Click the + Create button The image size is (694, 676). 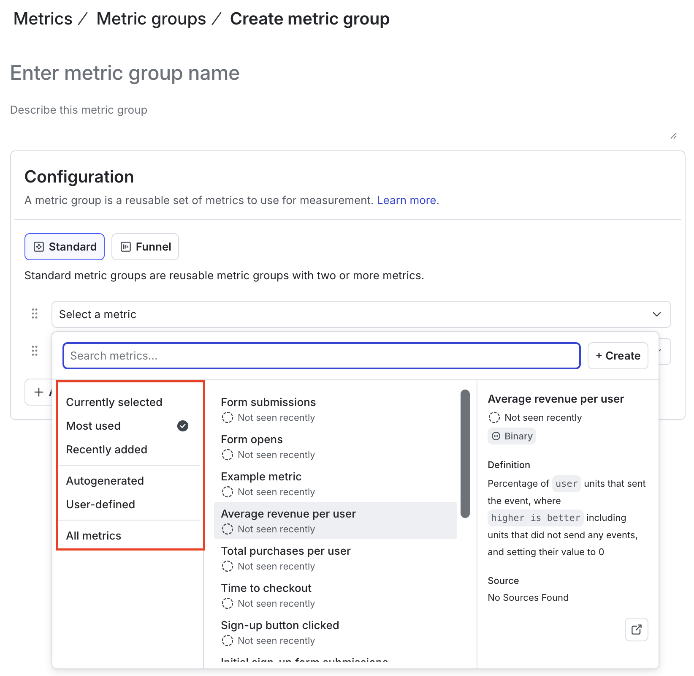(x=618, y=355)
